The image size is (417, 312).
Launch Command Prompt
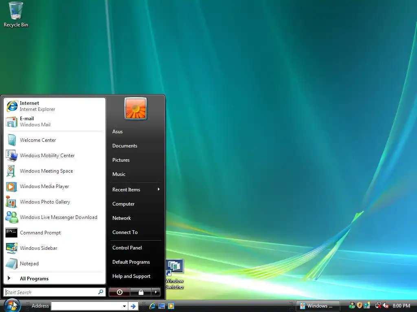[54, 232]
